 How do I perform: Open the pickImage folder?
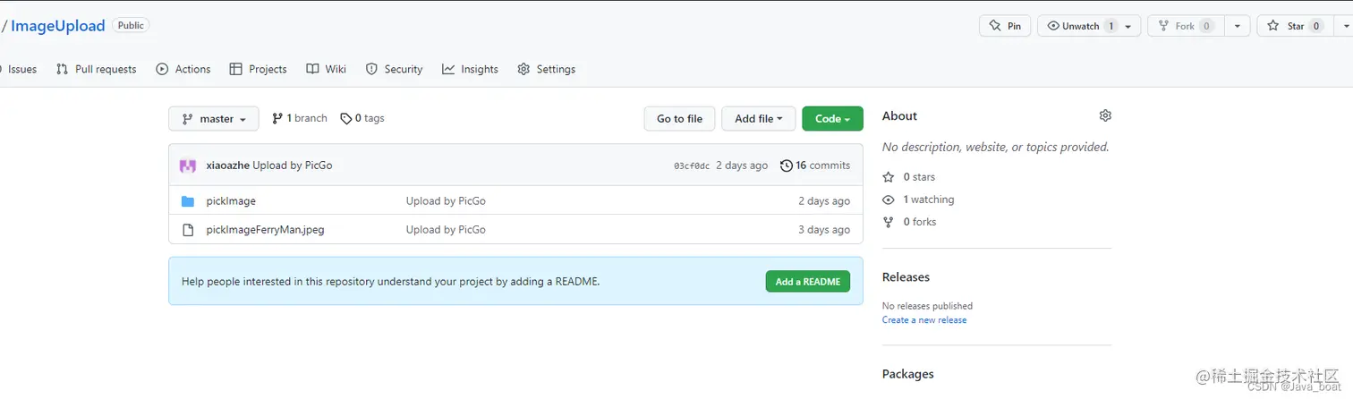231,201
